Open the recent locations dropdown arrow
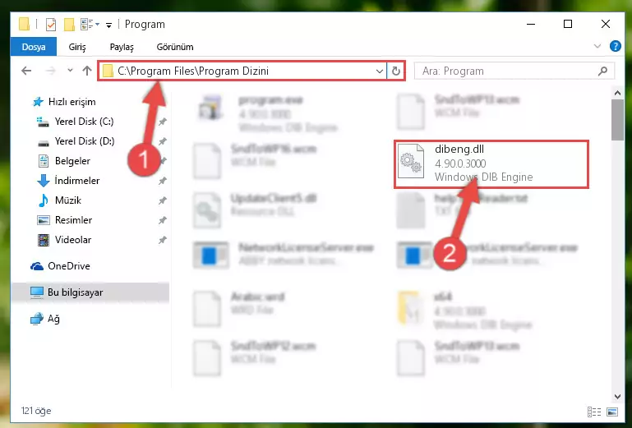632x428 pixels. point(70,71)
